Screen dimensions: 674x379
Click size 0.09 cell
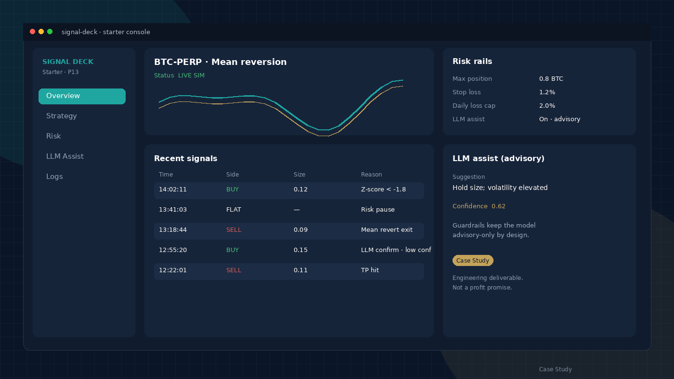pyautogui.click(x=300, y=230)
